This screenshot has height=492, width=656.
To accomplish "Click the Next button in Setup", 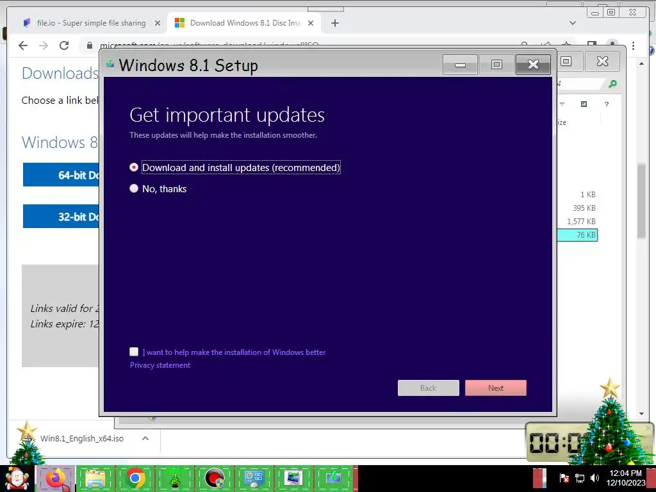I will pyautogui.click(x=496, y=388).
